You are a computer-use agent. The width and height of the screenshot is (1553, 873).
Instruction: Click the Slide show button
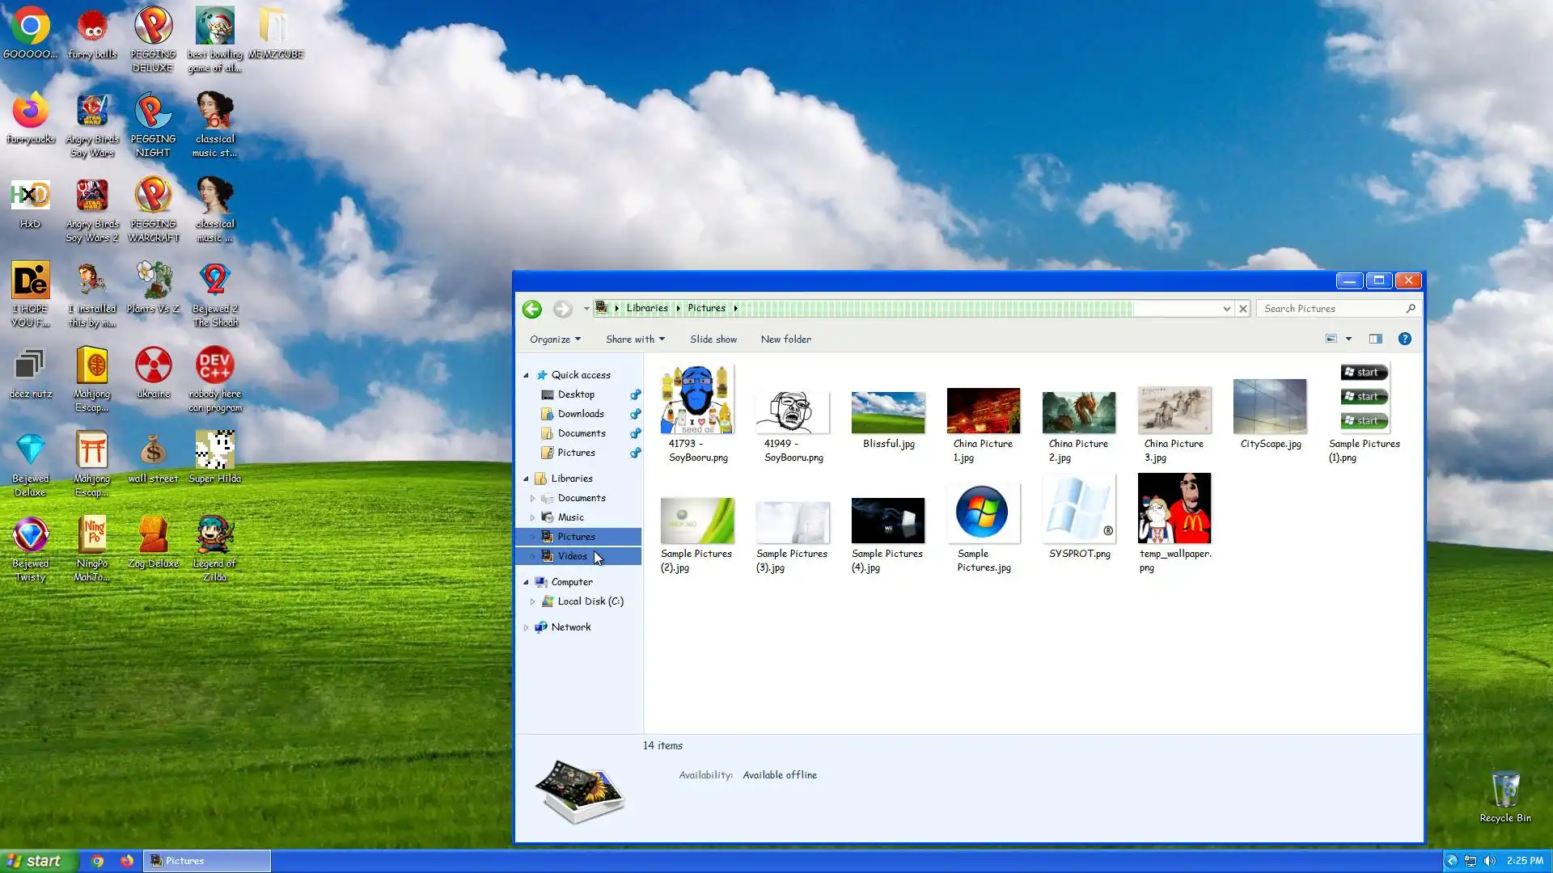[713, 339]
